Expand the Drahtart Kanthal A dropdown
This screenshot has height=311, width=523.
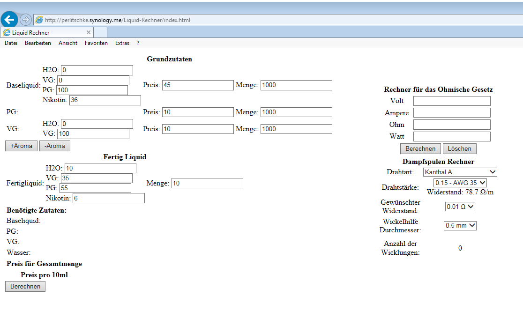tap(459, 172)
